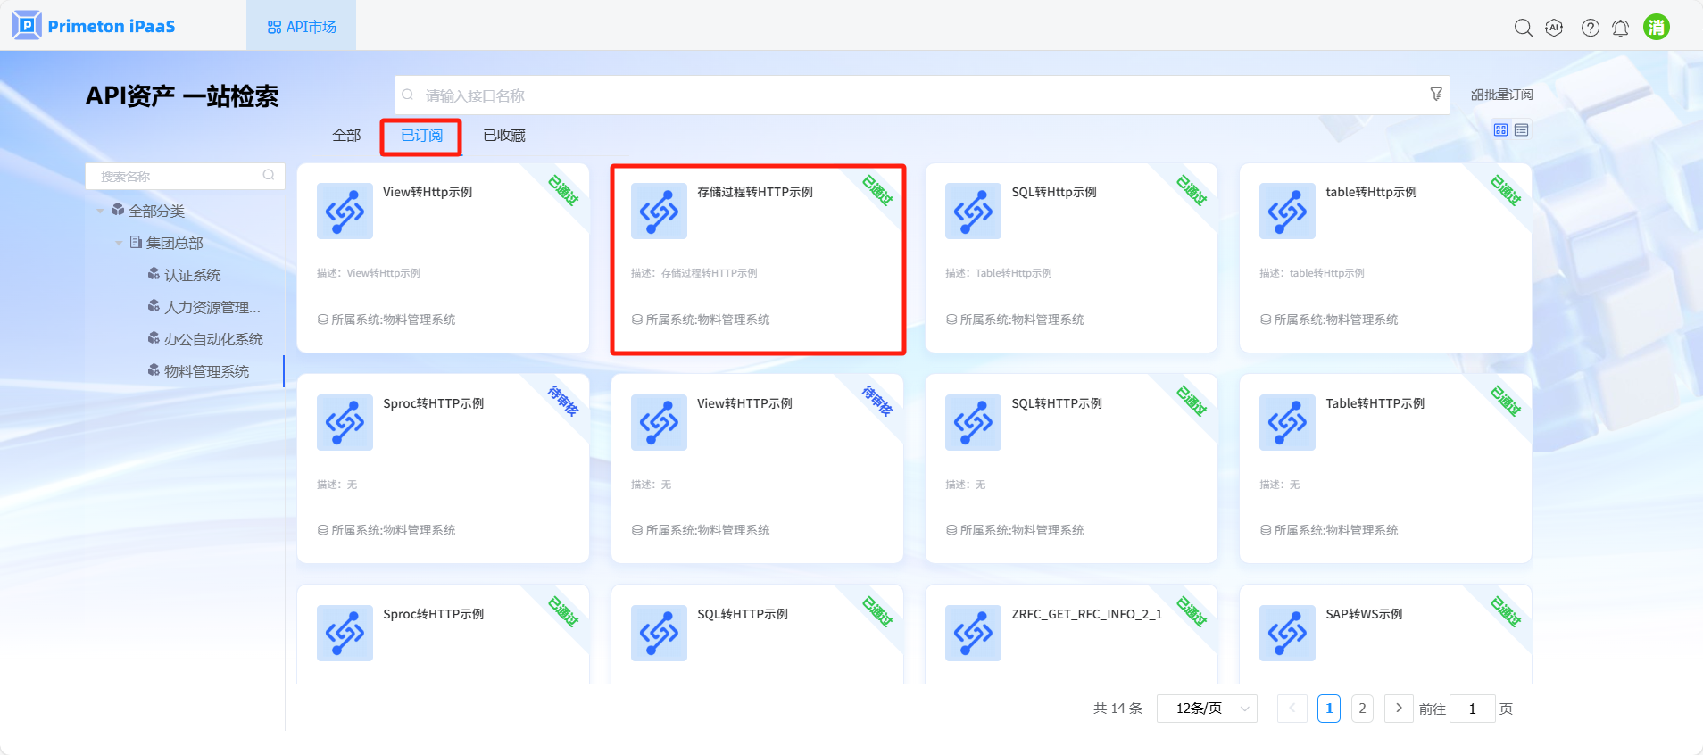Select the 全部 tab
This screenshot has width=1703, height=755.
[346, 136]
